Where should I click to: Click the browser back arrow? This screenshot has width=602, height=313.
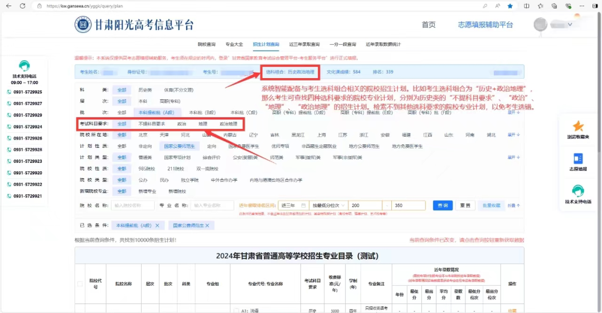(8, 6)
